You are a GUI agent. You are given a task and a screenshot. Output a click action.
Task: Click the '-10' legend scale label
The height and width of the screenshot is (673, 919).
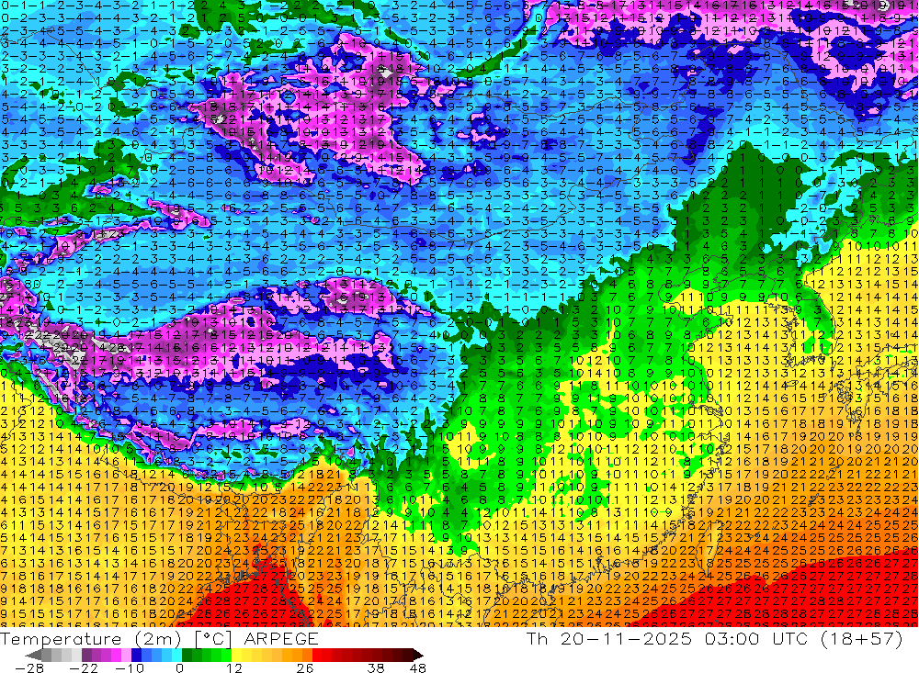pyautogui.click(x=130, y=667)
